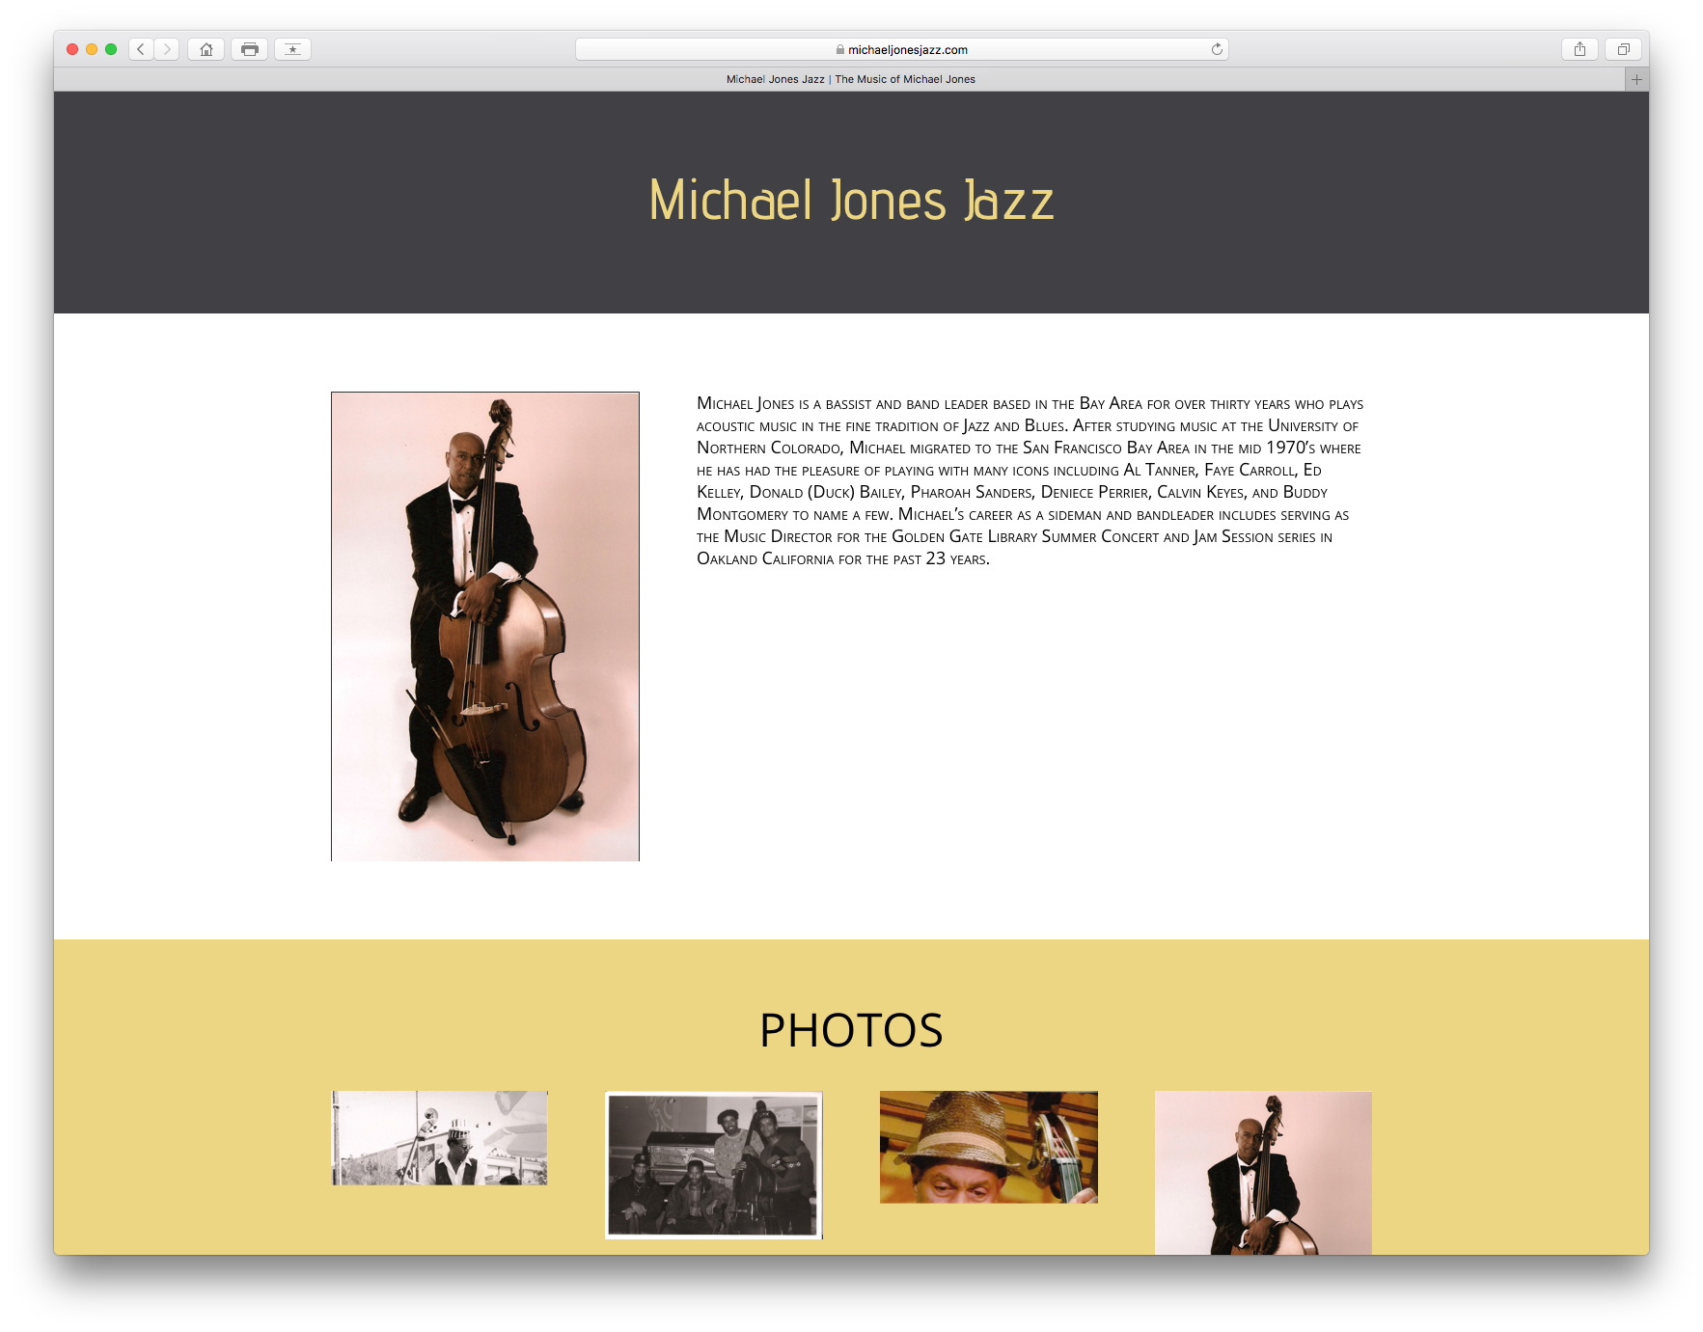Open the group band photo thumbnail
The width and height of the screenshot is (1703, 1332).
[x=714, y=1165]
